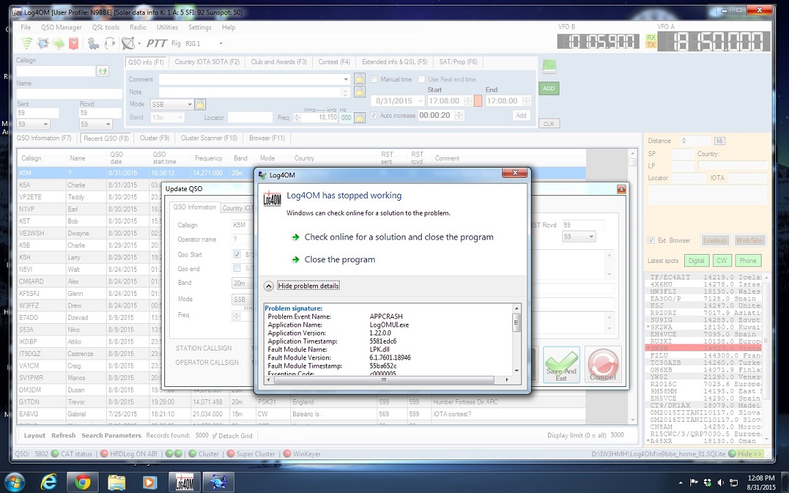789x493 pixels.
Task: Click Cancel button in Update QSO
Action: coord(603,365)
